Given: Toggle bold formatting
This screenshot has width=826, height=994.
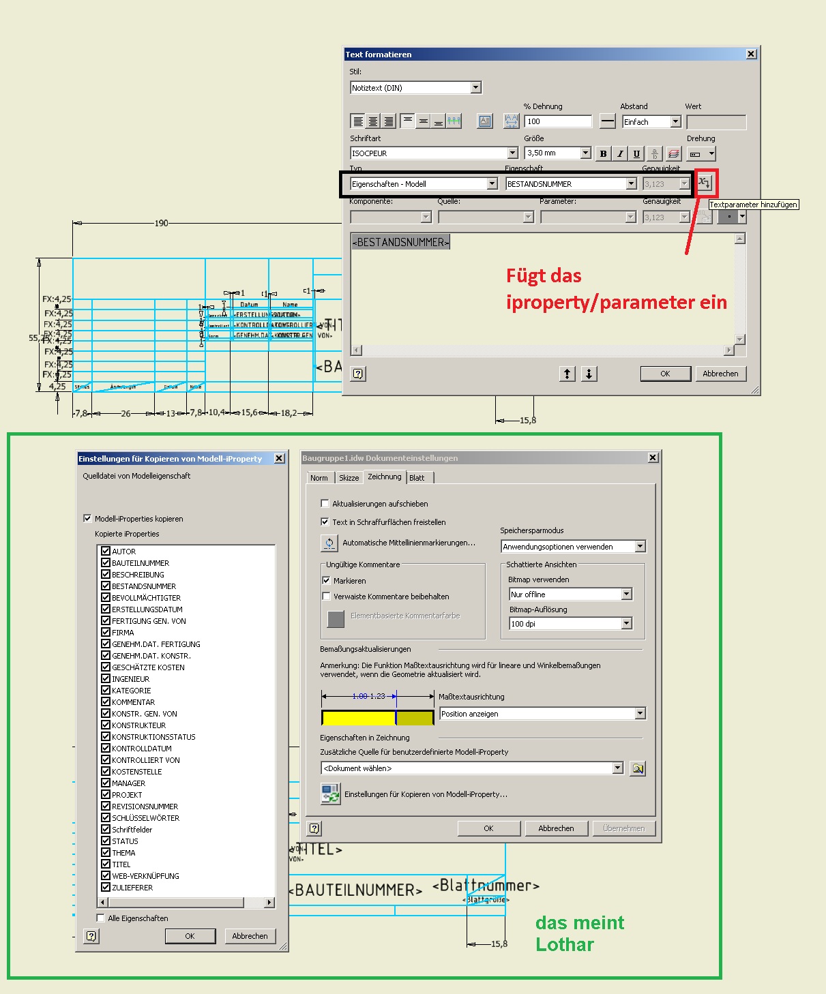Looking at the screenshot, I should (603, 153).
